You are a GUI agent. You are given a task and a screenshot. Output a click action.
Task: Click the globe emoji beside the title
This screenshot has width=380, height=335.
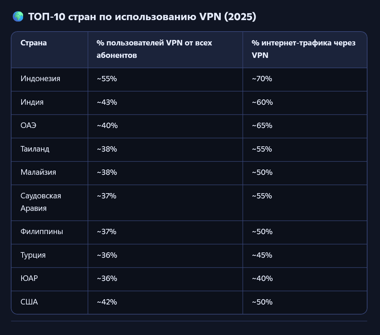(x=18, y=17)
